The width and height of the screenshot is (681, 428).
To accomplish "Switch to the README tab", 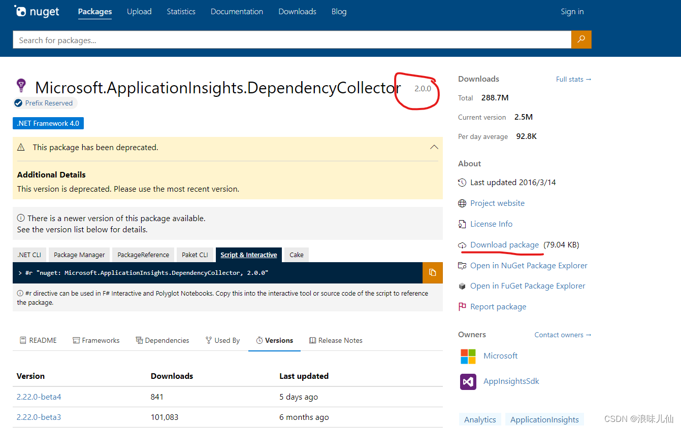I will 38,340.
